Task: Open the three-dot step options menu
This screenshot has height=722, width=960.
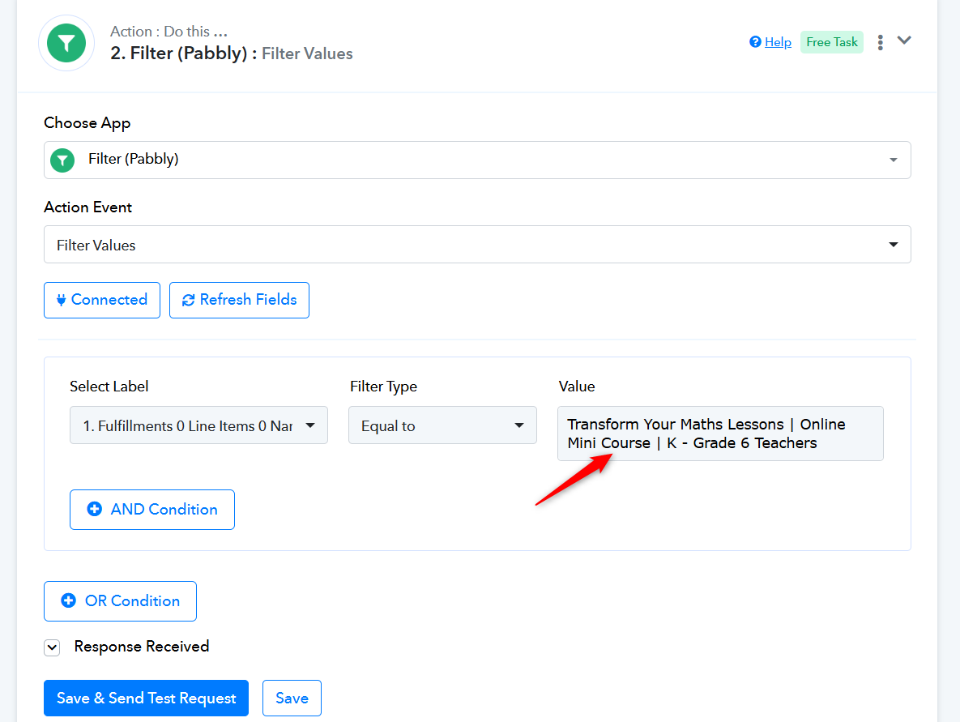Action: pos(880,42)
